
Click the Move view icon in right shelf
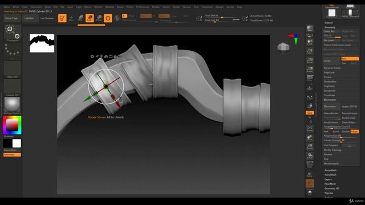click(310, 138)
